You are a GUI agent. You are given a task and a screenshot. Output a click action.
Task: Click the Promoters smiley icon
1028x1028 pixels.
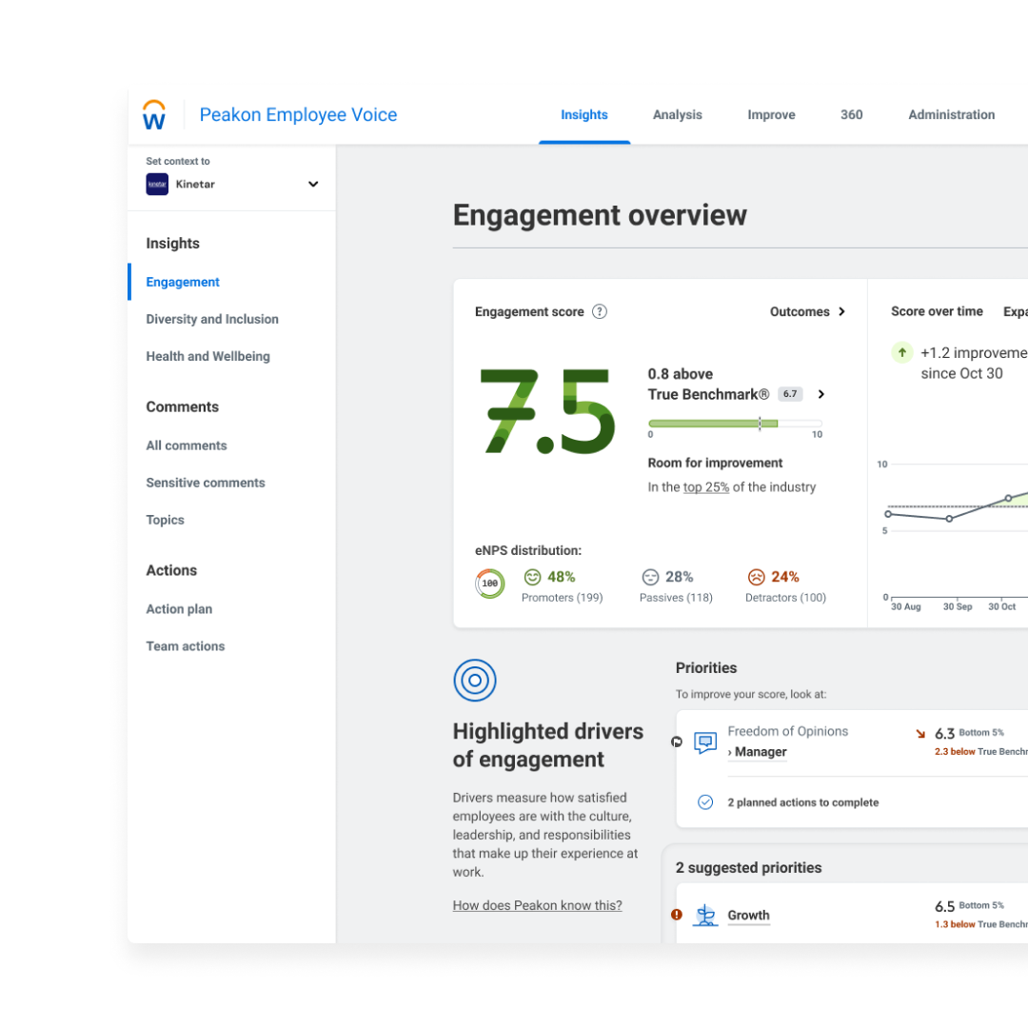532,576
